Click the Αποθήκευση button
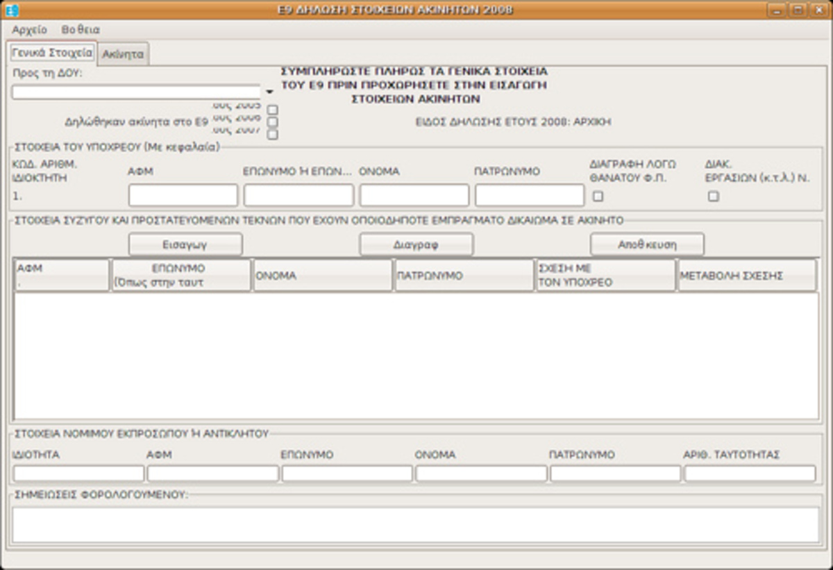 [647, 244]
